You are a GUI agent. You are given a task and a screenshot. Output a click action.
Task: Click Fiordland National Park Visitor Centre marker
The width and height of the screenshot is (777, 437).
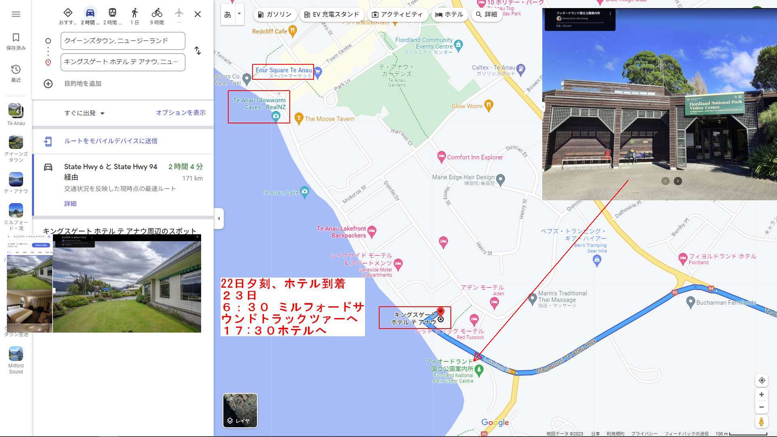479,369
